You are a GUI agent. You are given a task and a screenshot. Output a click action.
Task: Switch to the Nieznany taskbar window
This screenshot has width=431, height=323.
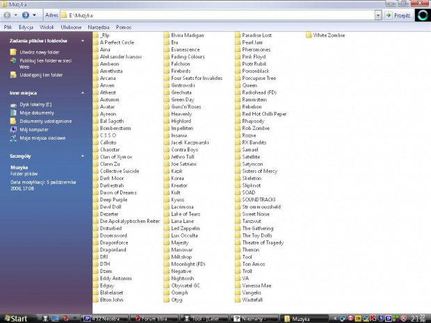[x=254, y=319]
